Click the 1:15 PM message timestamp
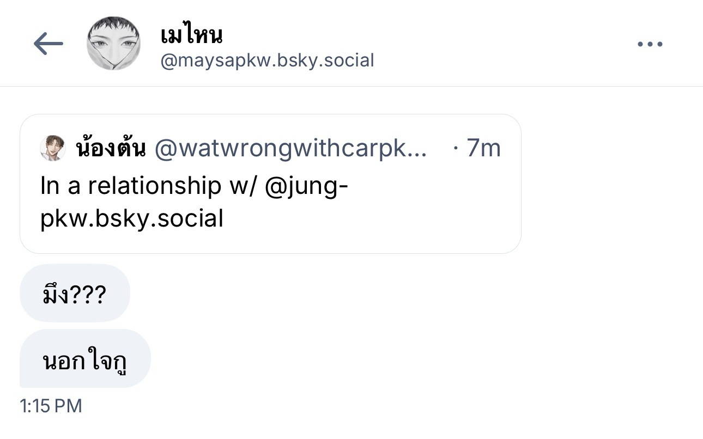 [x=51, y=406]
